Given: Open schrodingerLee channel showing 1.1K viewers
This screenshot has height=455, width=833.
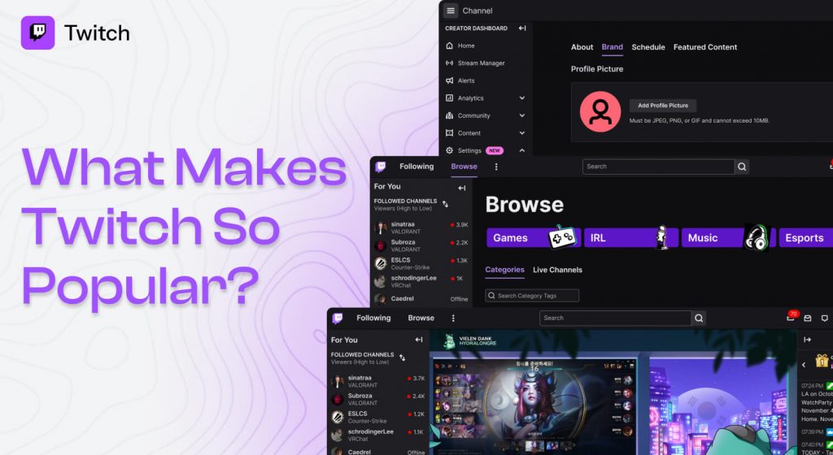Looking at the screenshot, I should 377,435.
